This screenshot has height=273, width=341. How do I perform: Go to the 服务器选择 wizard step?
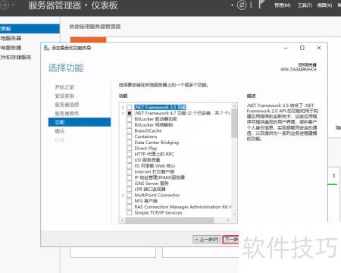[67, 105]
